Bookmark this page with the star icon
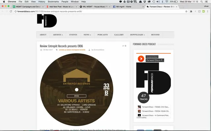 click(x=186, y=11)
